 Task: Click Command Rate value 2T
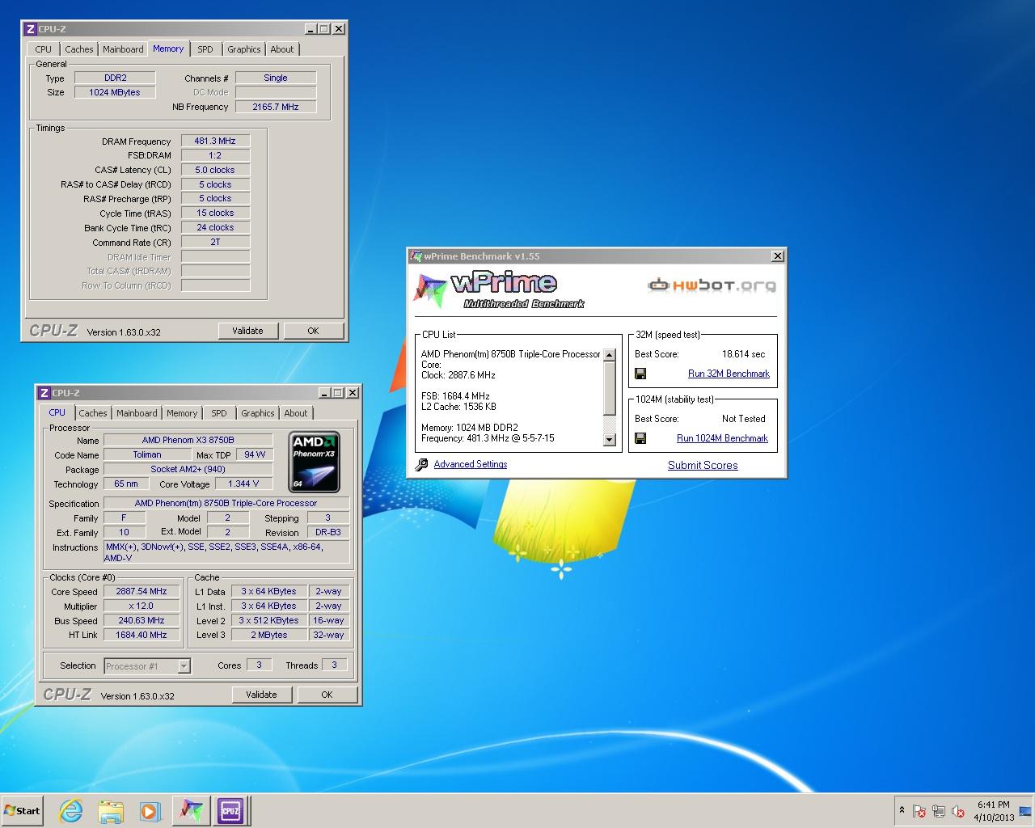tap(215, 242)
